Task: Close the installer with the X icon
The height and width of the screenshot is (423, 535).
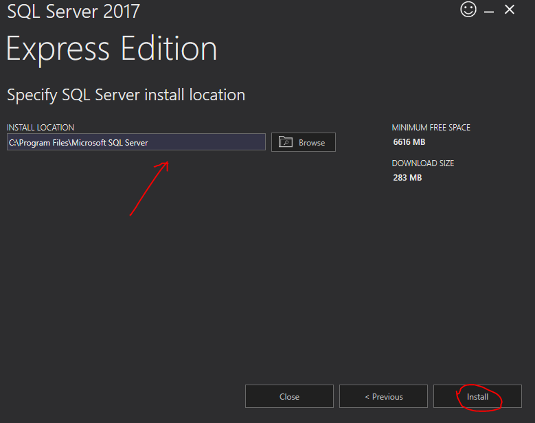Action: coord(510,10)
